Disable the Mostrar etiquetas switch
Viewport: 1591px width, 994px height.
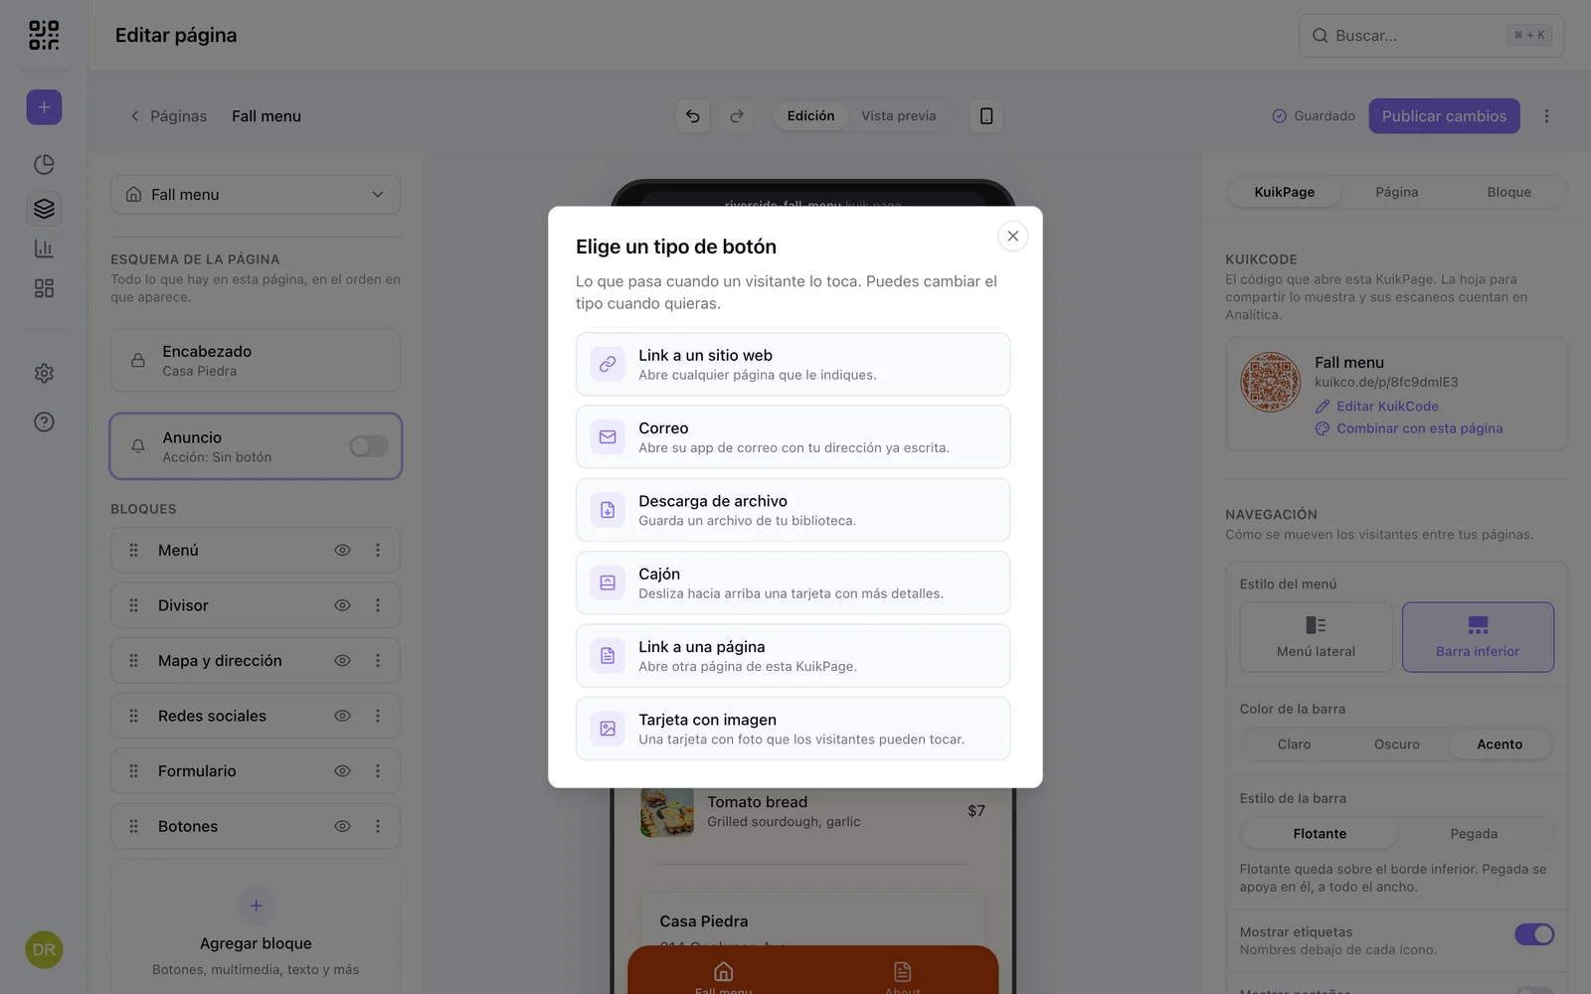coord(1534,934)
